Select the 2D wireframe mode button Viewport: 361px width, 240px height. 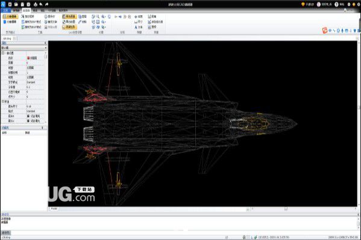coord(10,17)
